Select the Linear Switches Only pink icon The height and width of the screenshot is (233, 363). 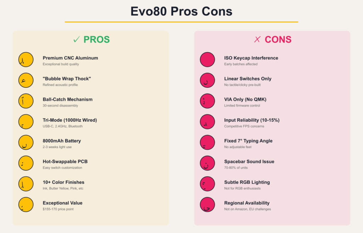tap(207, 80)
